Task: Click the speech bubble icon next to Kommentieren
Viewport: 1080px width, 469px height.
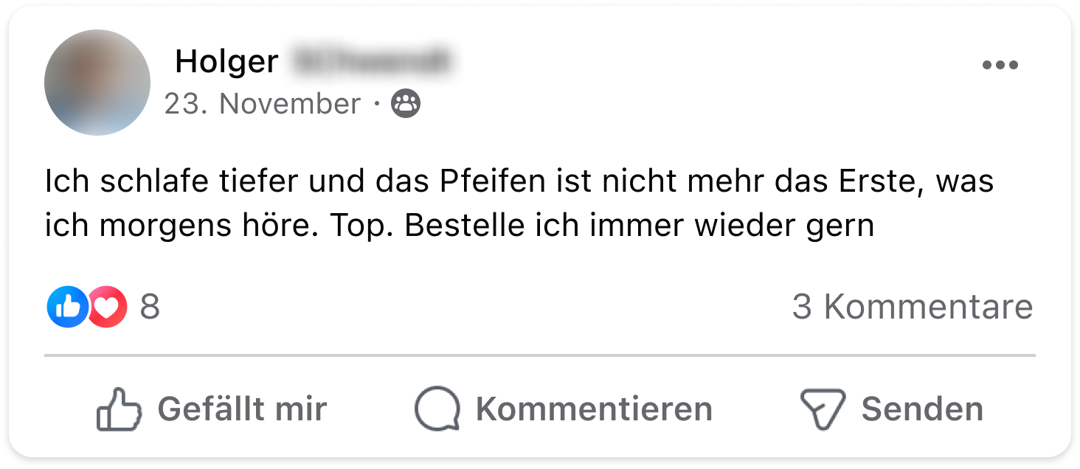Action: tap(437, 409)
